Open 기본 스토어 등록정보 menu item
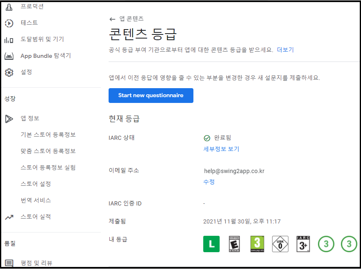The height and width of the screenshot is (269, 361). coord(48,135)
